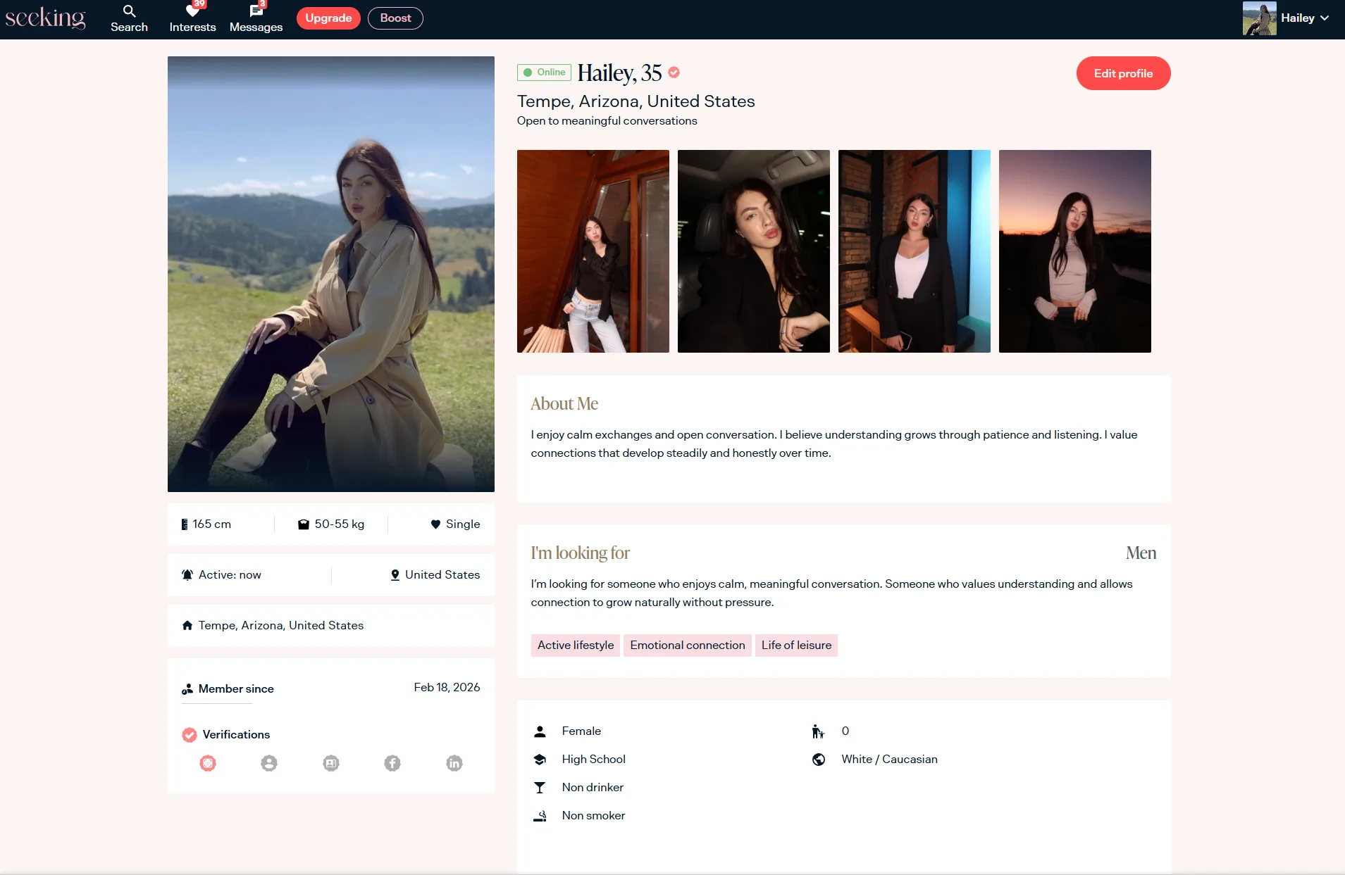
Task: Click the grey profile verification badge
Action: point(269,763)
